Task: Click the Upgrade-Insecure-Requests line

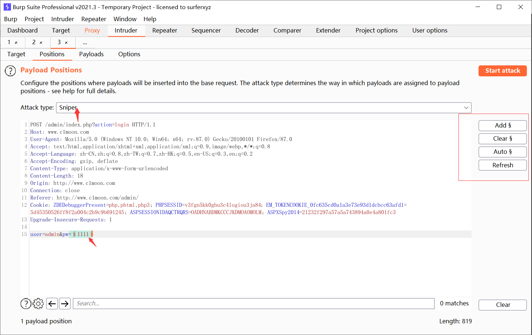Action: click(x=71, y=220)
